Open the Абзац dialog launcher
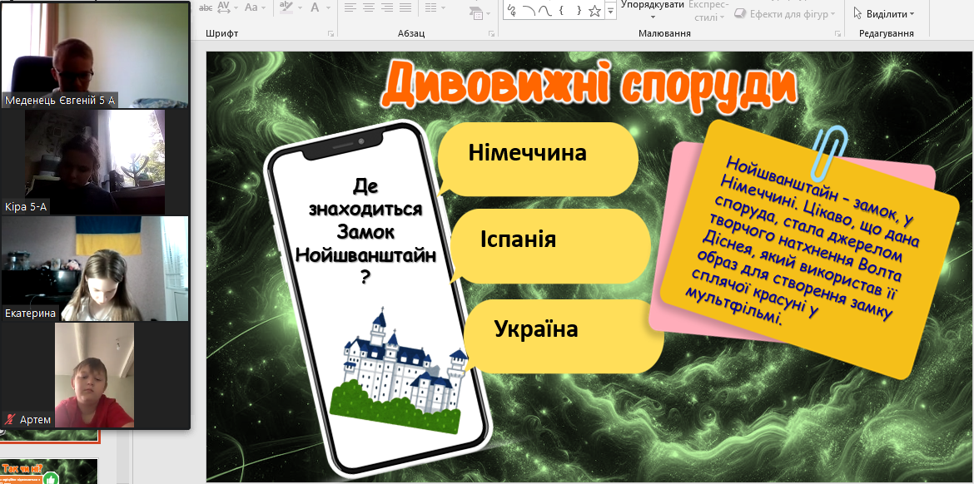This screenshot has height=484, width=974. pos(492,33)
